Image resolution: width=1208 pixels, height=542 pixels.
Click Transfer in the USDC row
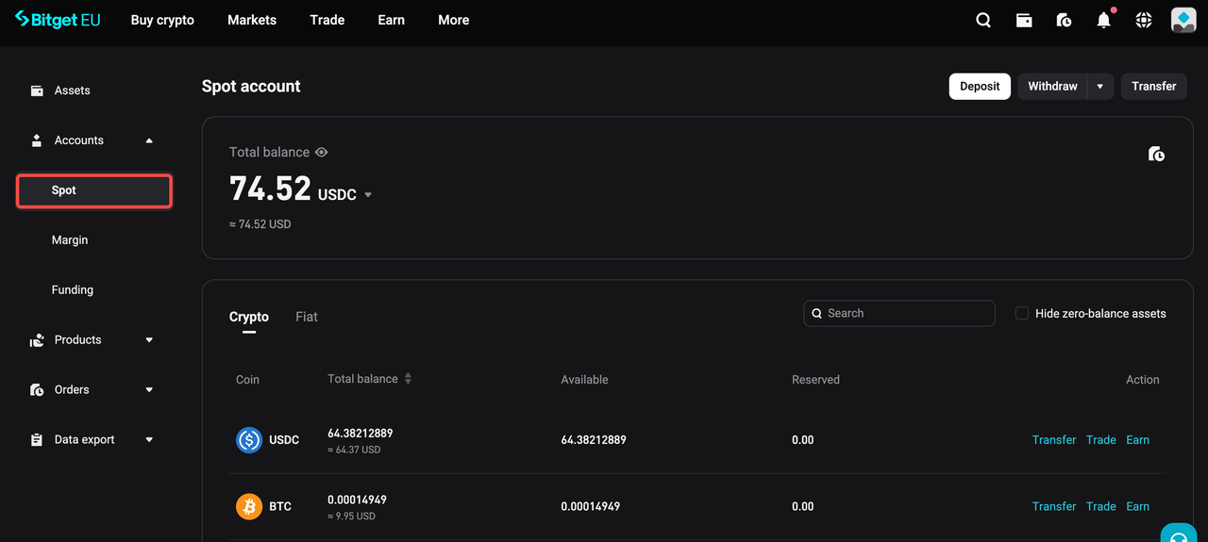pyautogui.click(x=1054, y=440)
